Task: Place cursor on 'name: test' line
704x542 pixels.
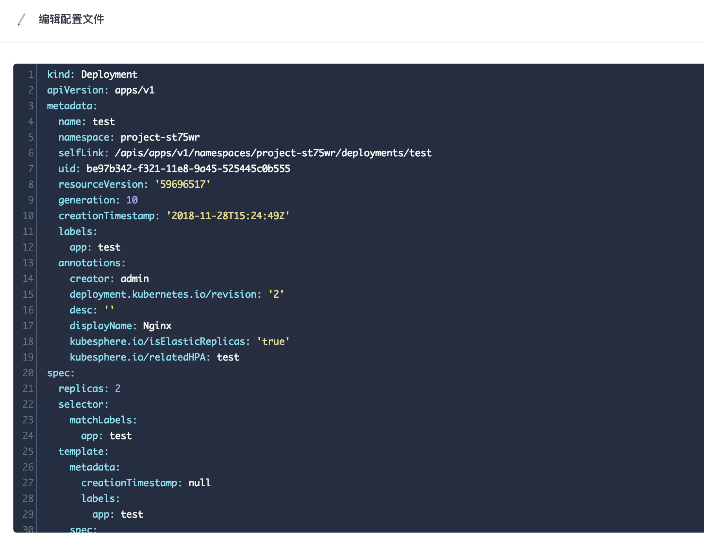Action: click(87, 121)
